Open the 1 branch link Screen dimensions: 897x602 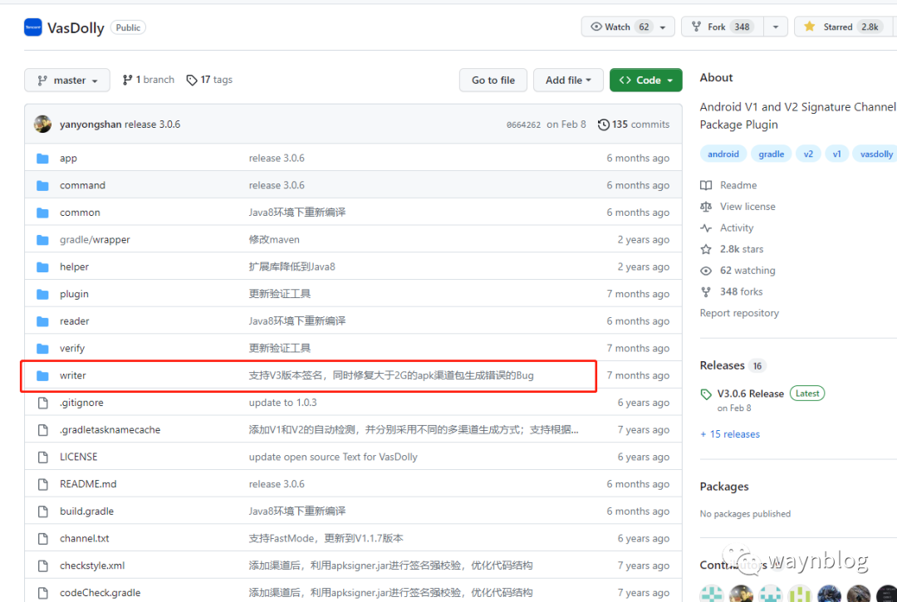pos(148,80)
